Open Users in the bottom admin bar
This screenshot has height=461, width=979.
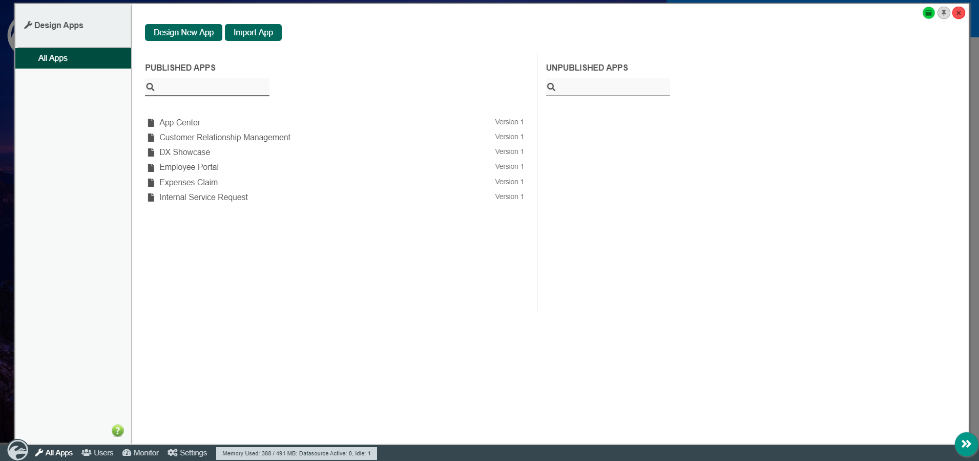click(x=97, y=453)
